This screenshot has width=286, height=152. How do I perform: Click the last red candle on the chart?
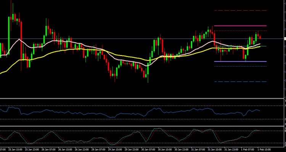coord(260,37)
